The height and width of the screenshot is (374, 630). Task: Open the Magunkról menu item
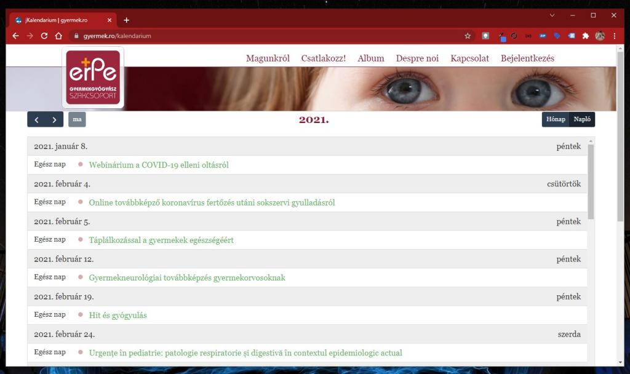268,58
